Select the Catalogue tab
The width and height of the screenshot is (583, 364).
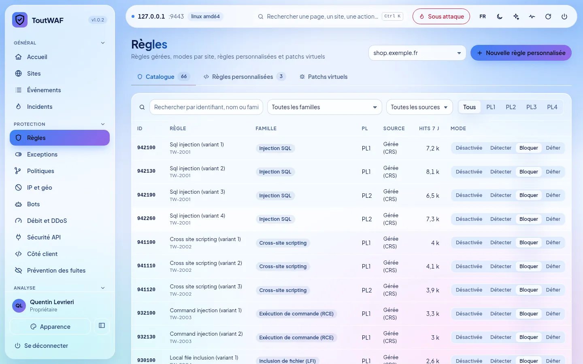click(x=164, y=77)
